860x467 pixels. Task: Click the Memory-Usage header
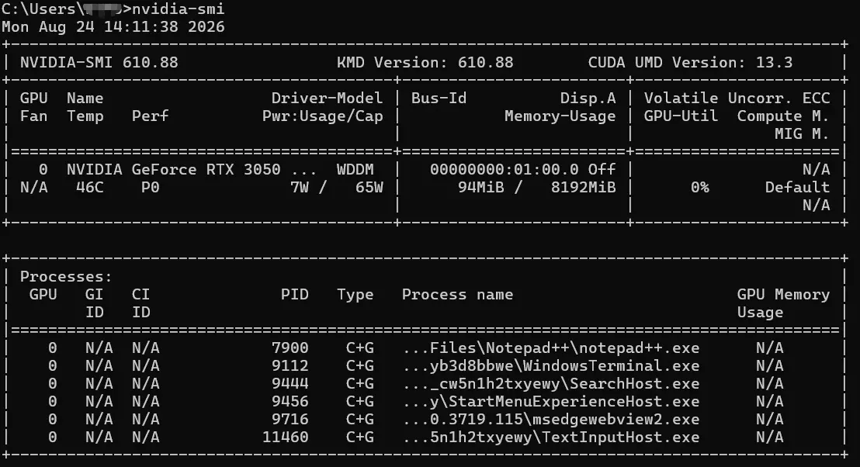pyautogui.click(x=560, y=116)
